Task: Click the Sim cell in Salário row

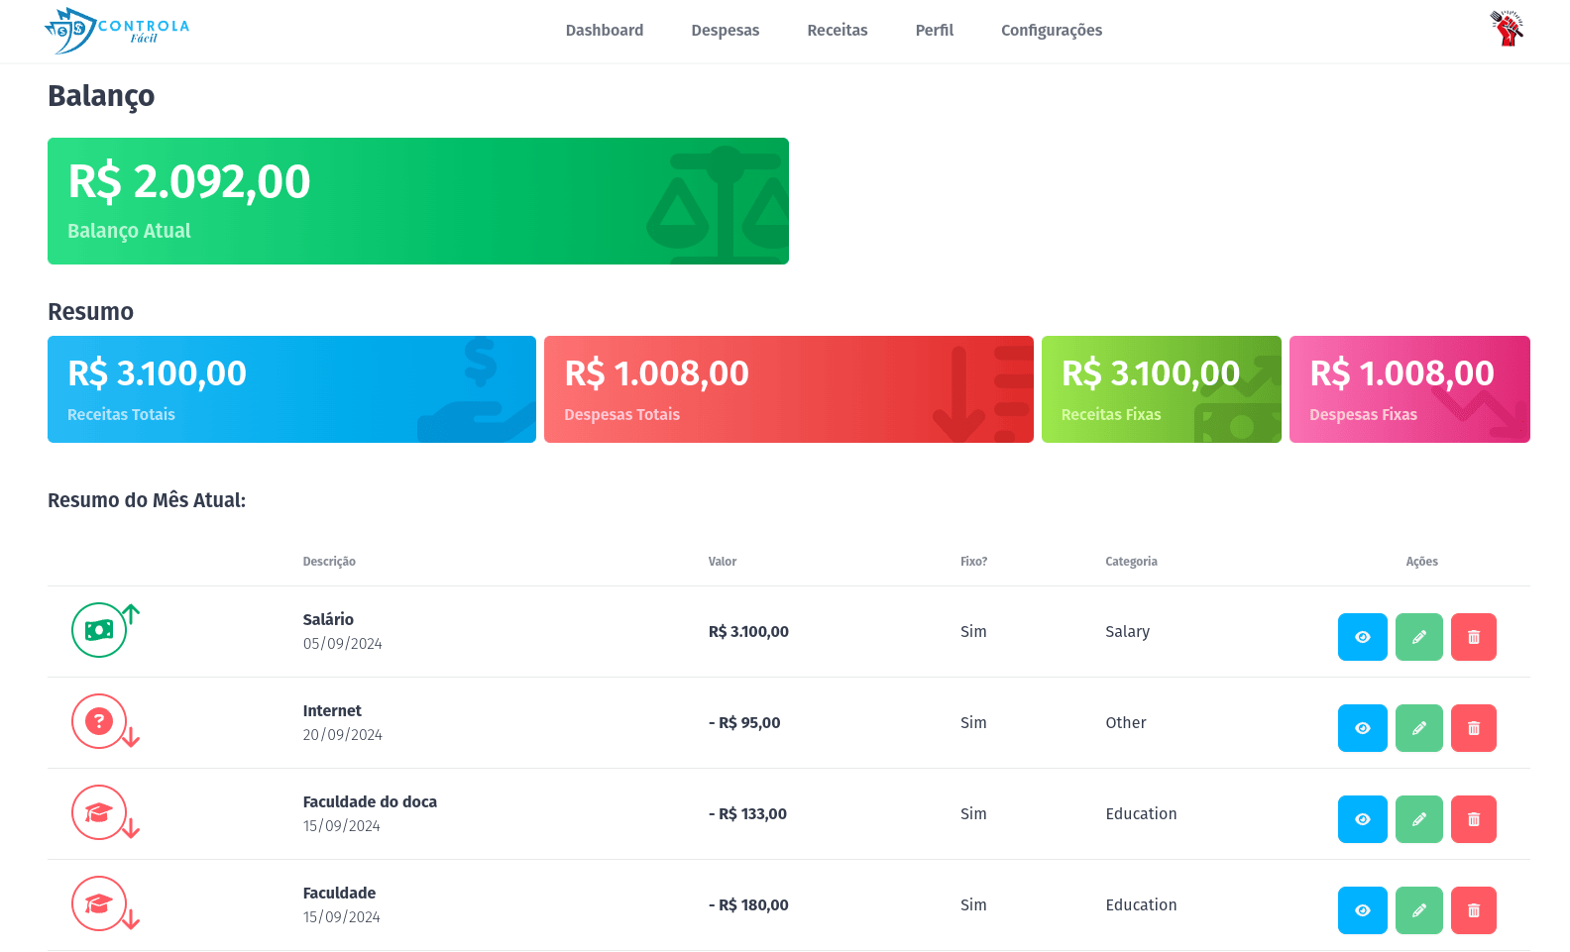Action: (973, 632)
